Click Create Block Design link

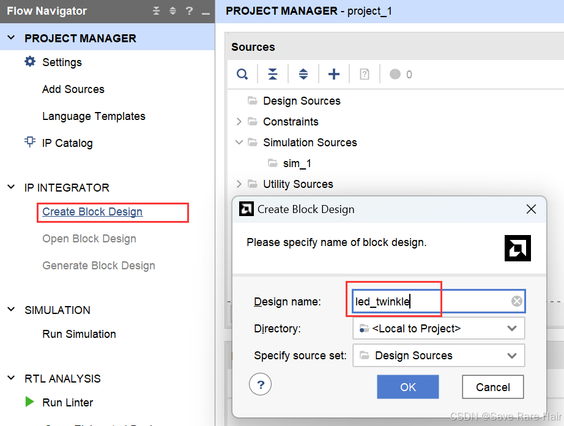[92, 212]
